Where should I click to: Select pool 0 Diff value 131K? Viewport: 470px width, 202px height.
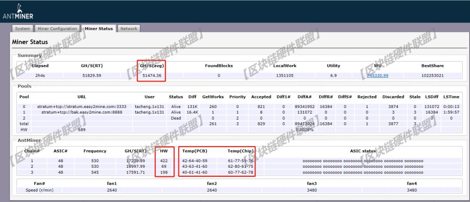coord(192,107)
